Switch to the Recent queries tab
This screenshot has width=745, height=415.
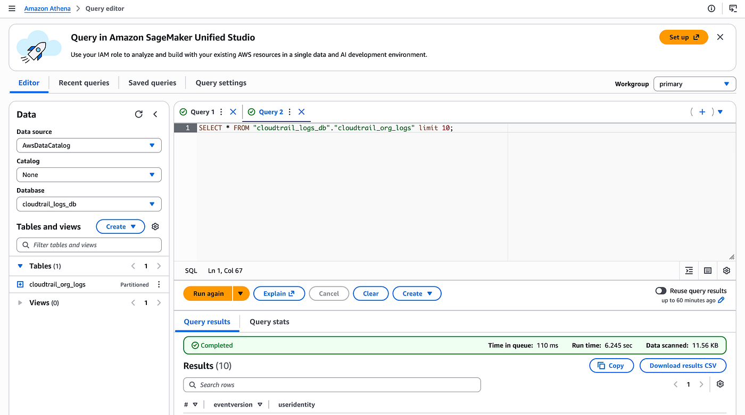84,83
